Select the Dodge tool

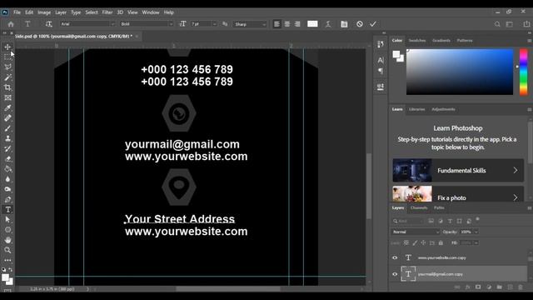(7, 189)
